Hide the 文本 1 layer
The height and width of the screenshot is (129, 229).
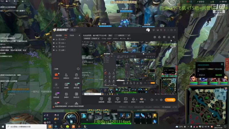(x=54, y=47)
